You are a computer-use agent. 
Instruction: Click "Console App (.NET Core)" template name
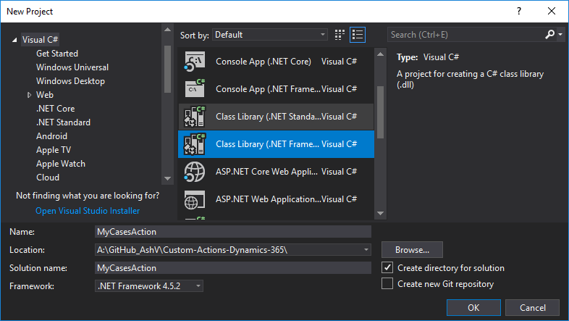263,62
